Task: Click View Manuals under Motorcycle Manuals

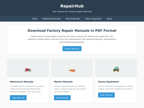Action: [x=18, y=98]
